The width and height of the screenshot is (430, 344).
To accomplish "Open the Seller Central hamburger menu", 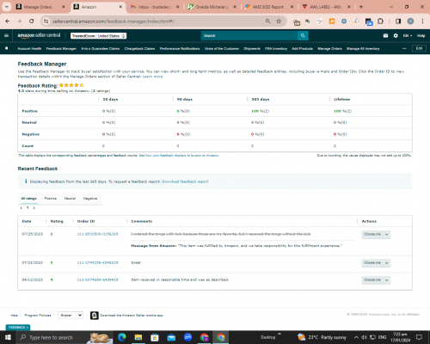I will (6, 35).
